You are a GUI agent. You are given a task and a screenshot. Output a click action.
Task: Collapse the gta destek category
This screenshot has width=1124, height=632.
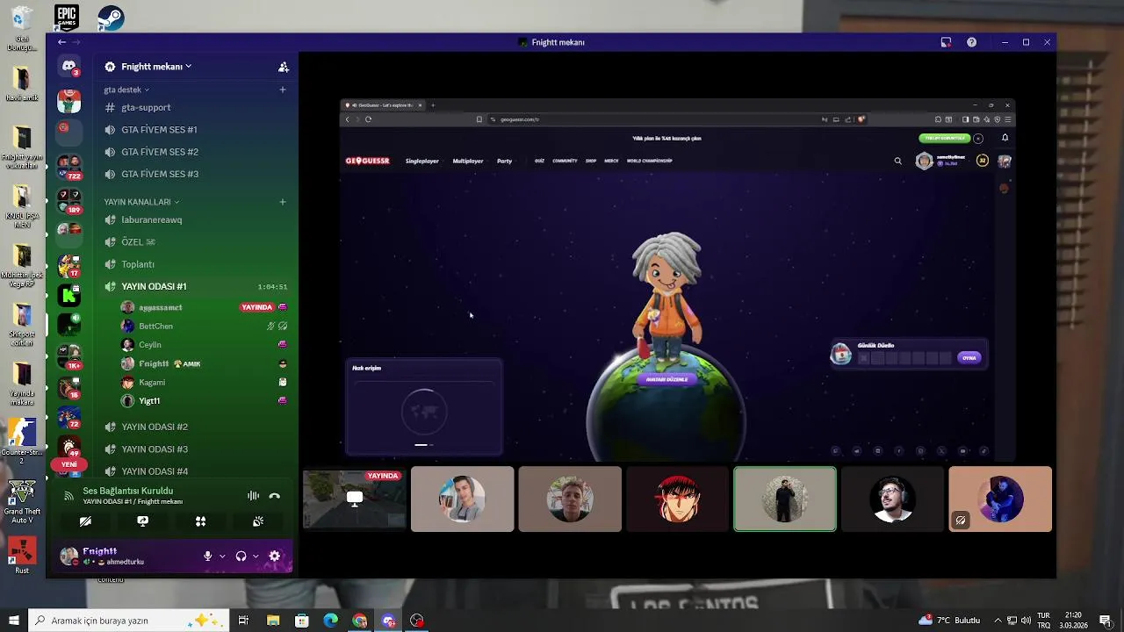(x=126, y=90)
